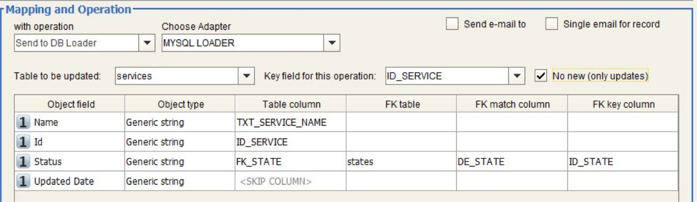Uncheck No new (only updates) option
This screenshot has width=697, height=202.
pos(541,76)
